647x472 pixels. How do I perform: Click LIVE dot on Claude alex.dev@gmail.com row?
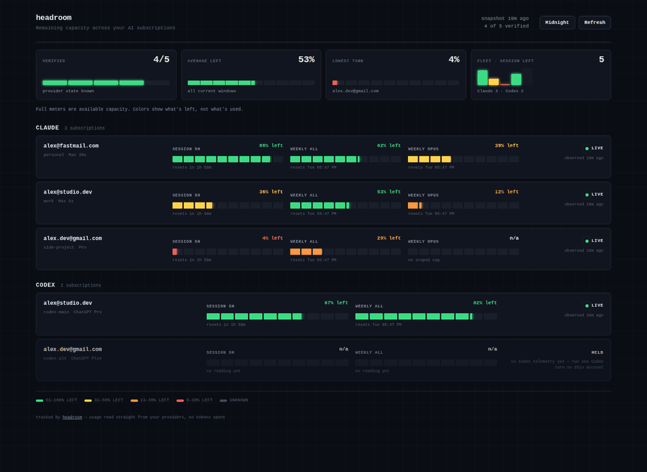pos(586,241)
